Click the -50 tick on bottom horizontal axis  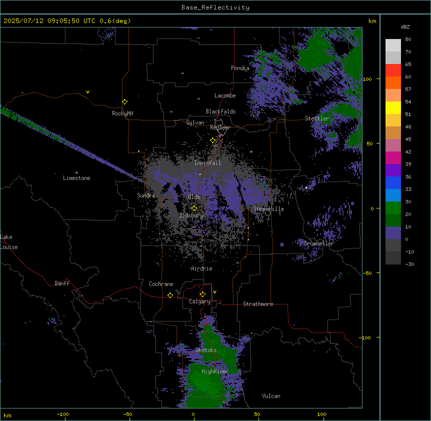(x=127, y=414)
